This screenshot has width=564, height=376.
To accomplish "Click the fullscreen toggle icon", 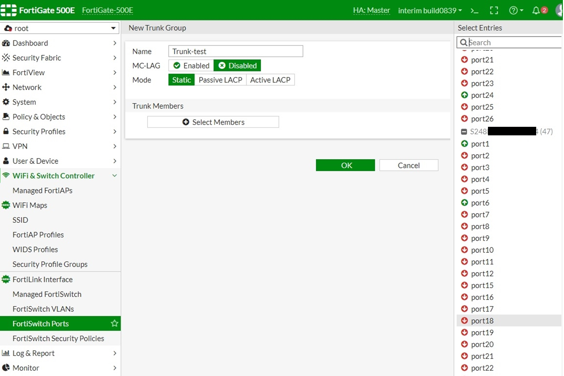I will pyautogui.click(x=494, y=11).
